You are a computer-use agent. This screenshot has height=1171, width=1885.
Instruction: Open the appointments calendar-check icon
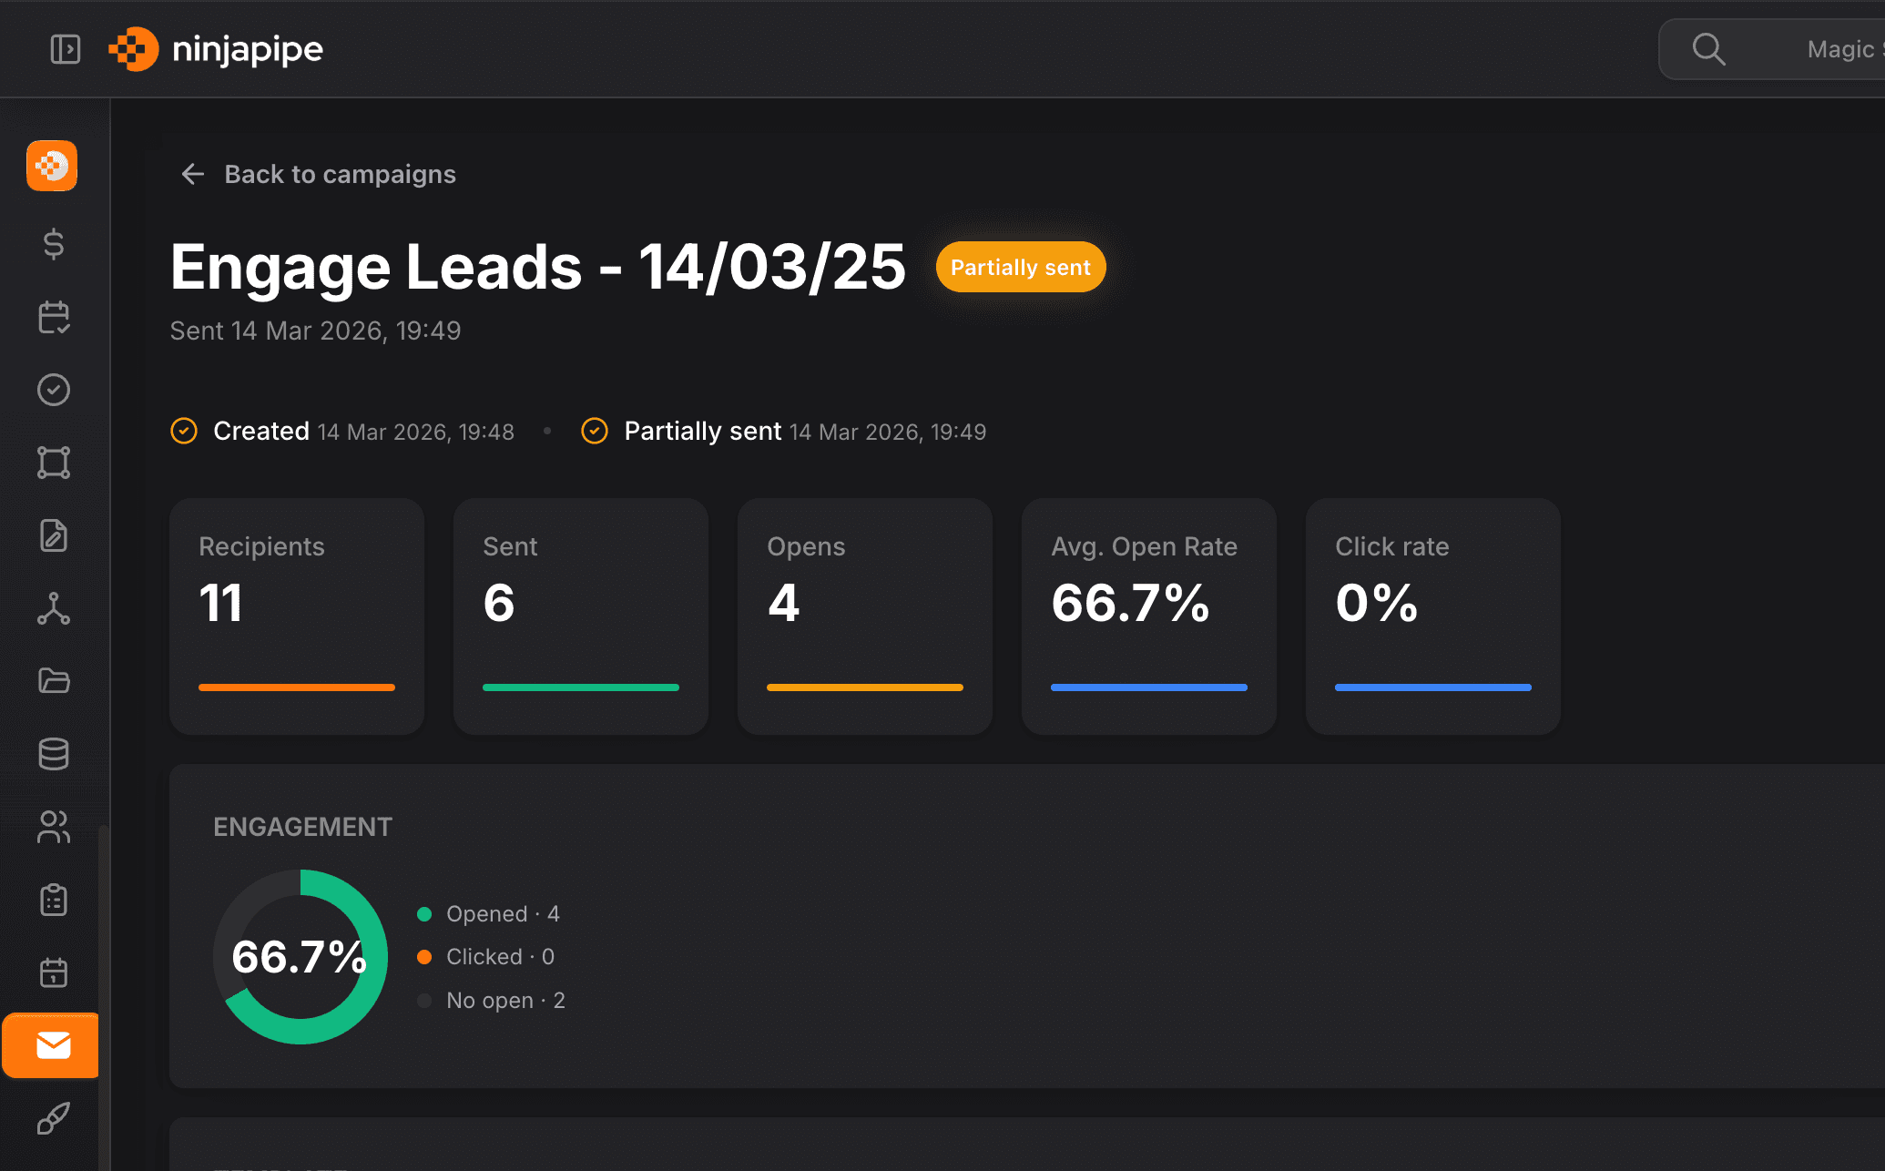54,317
